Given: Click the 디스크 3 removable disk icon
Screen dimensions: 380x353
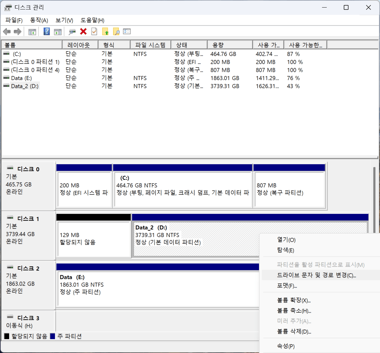Looking at the screenshot, I should (10, 317).
